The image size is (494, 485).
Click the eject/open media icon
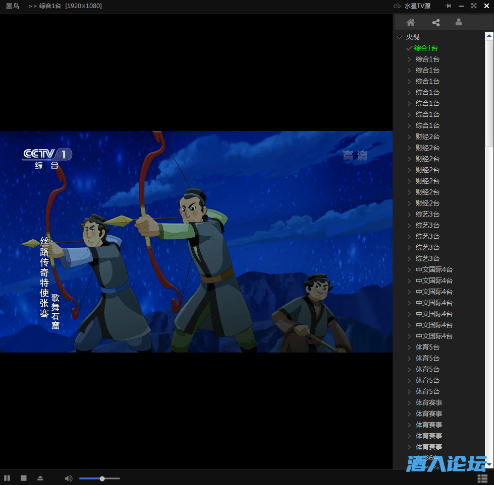click(40, 478)
